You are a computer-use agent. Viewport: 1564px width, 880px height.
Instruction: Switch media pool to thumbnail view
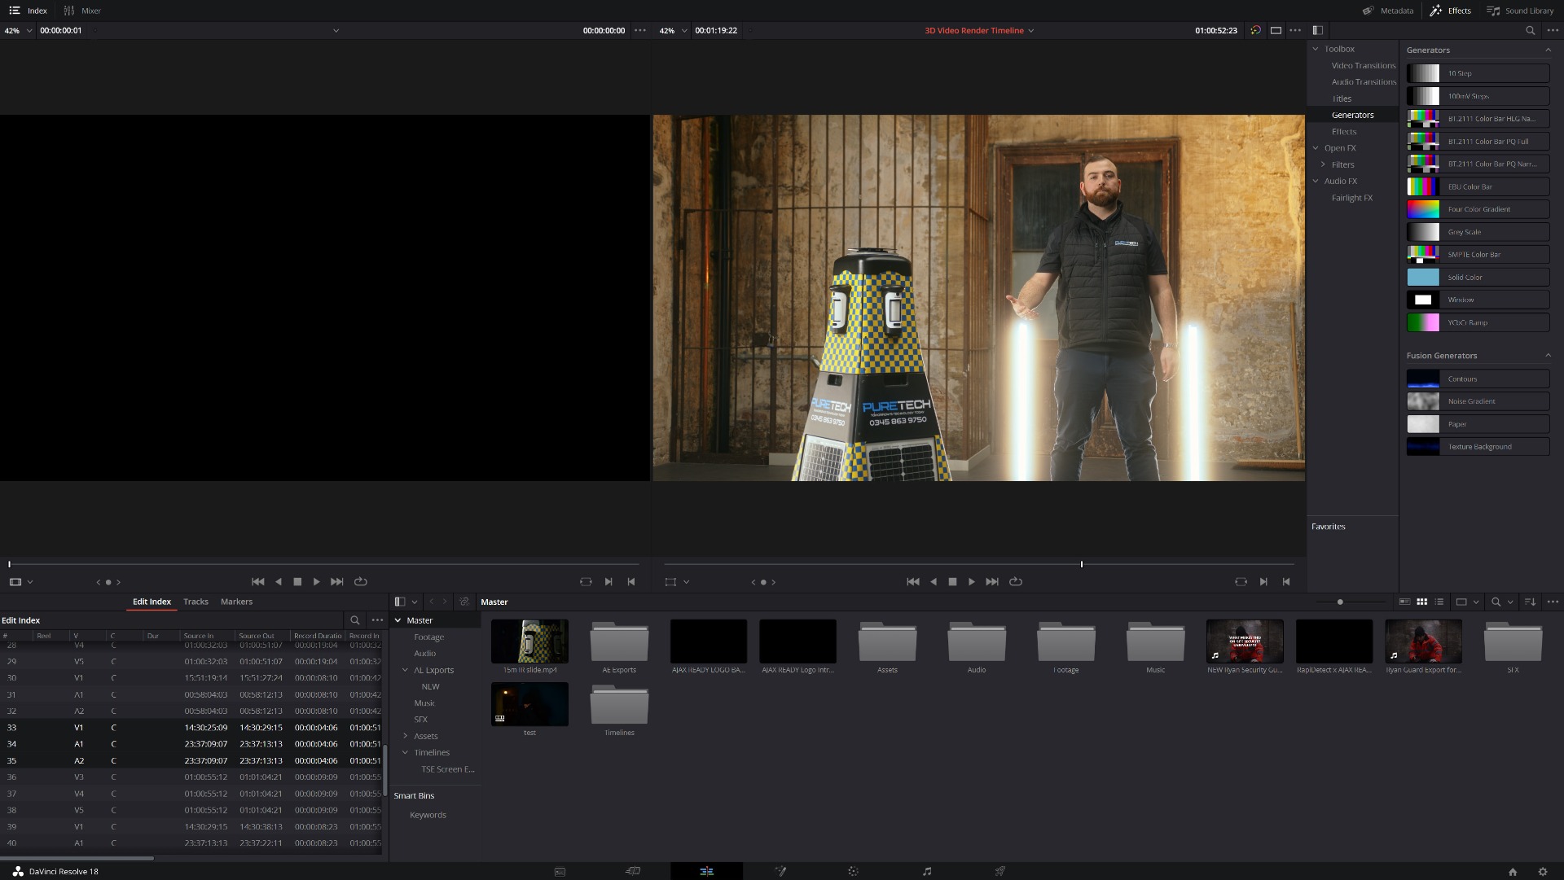point(1421,602)
